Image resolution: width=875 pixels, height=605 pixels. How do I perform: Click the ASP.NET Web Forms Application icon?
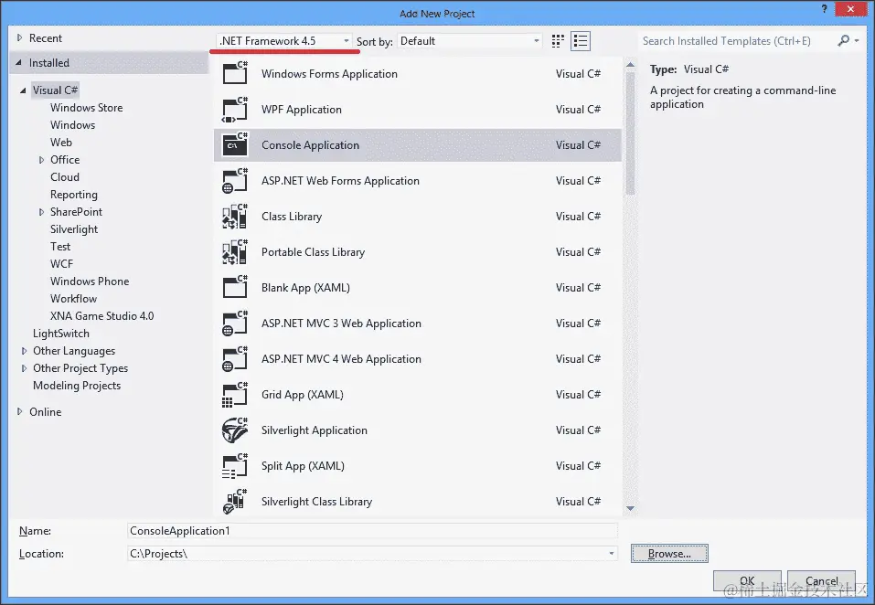(x=235, y=181)
